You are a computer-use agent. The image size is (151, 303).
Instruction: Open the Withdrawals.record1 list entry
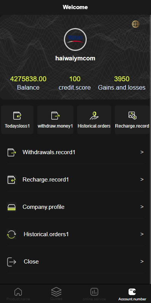(75, 152)
